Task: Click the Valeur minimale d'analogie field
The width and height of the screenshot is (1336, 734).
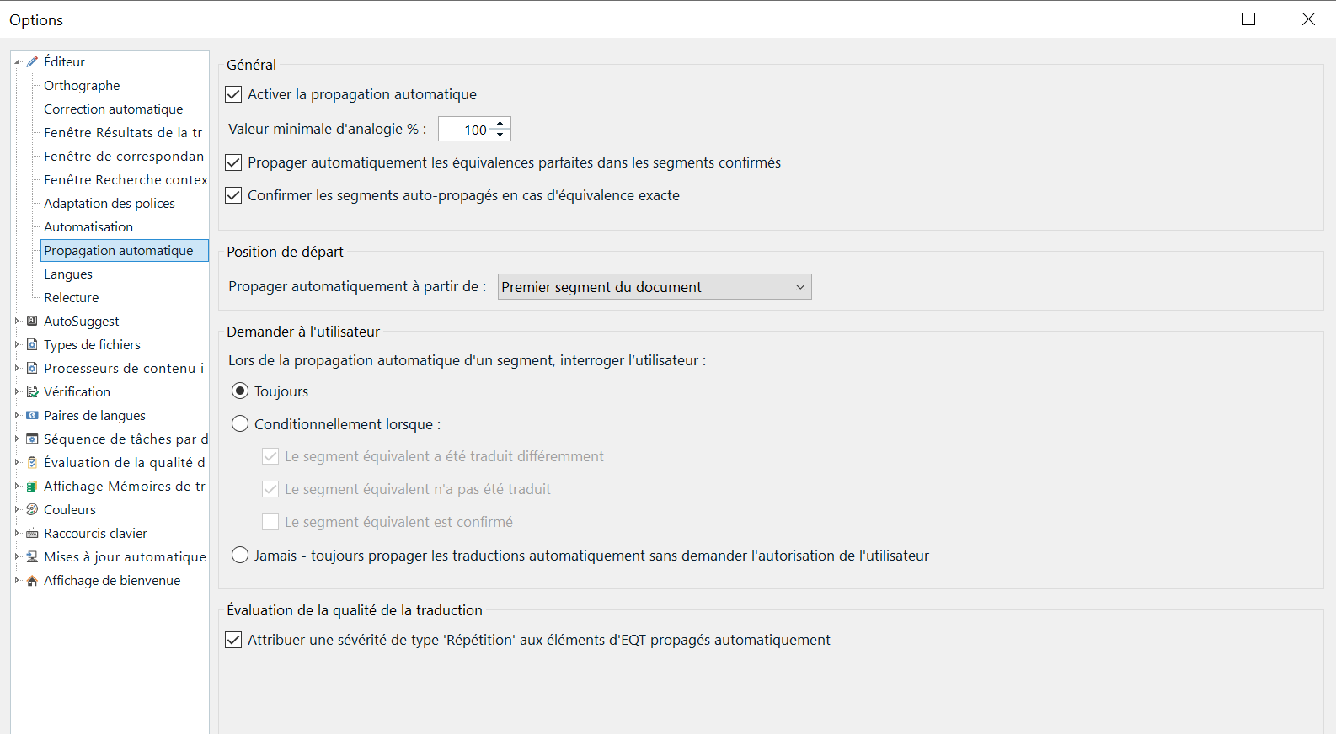Action: pos(464,130)
